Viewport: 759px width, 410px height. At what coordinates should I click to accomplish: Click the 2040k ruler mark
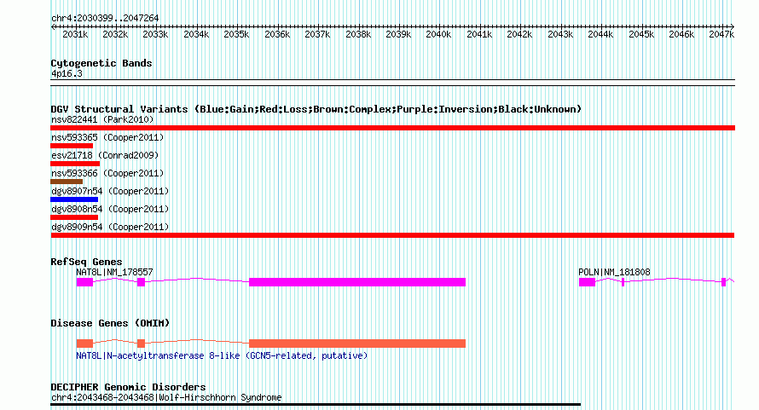point(438,34)
